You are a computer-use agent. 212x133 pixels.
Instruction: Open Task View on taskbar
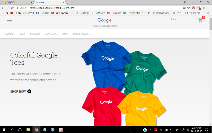point(20,130)
